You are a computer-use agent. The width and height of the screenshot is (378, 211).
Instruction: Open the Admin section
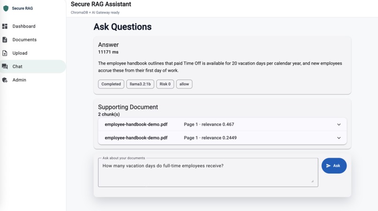tap(33, 80)
